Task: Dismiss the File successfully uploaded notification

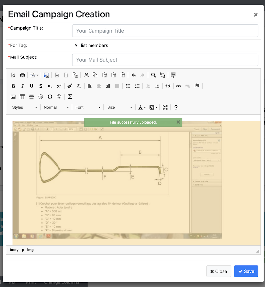Action: pos(178,122)
